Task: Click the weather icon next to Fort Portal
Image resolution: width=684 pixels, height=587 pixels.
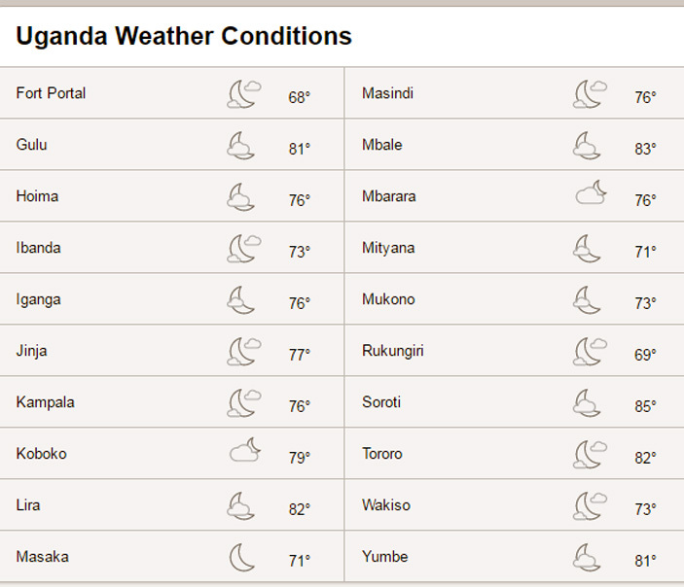Action: point(244,93)
